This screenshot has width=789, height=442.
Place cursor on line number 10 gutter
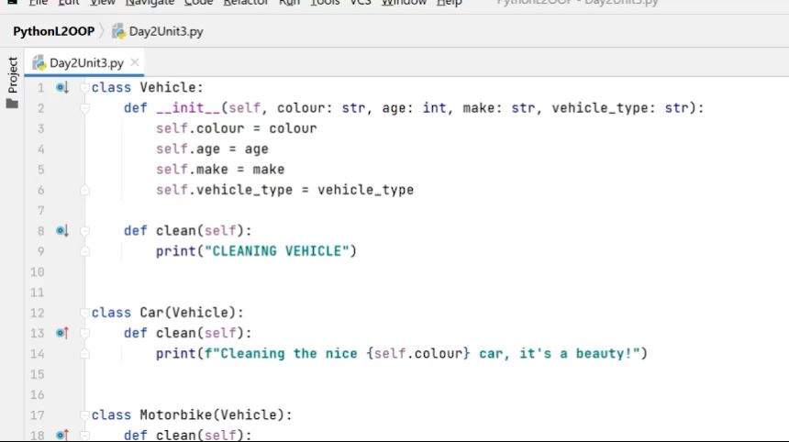click(38, 272)
